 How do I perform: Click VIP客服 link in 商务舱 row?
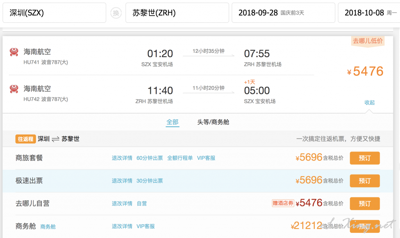146,226
